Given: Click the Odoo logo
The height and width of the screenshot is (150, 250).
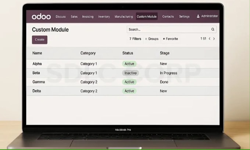Looking at the screenshot, I should [41, 17].
